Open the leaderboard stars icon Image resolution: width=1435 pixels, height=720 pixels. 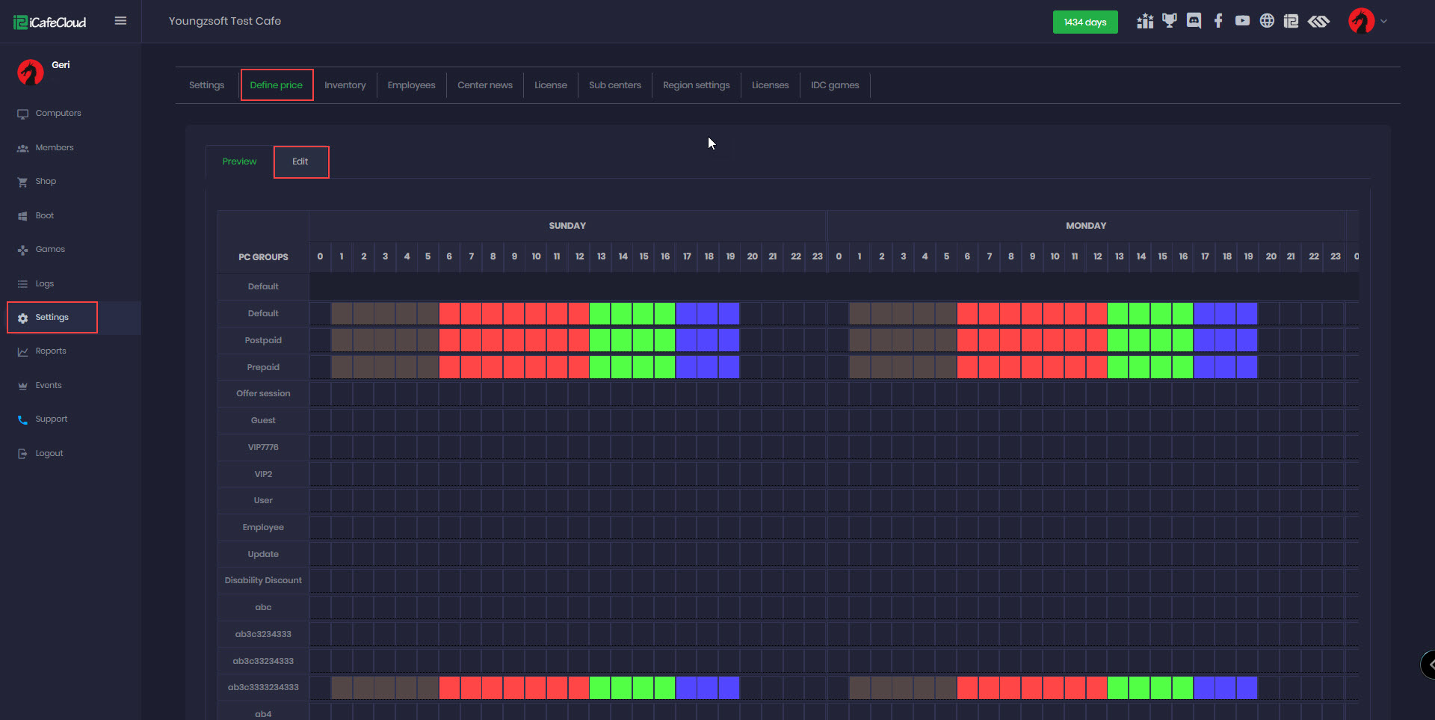[x=1144, y=21]
